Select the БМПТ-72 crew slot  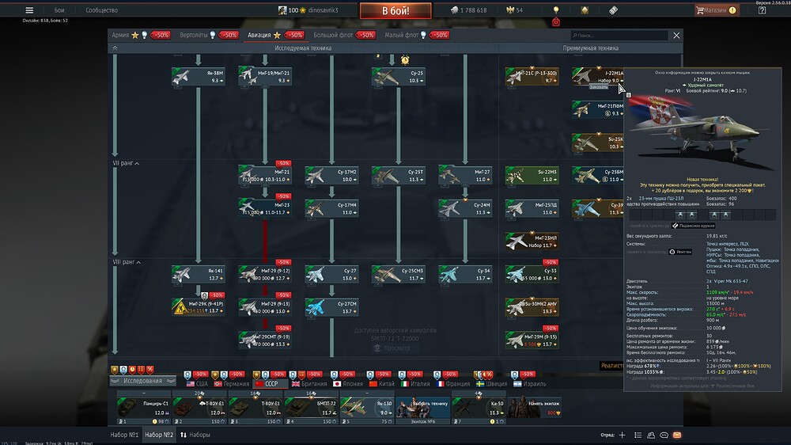pyautogui.click(x=311, y=408)
